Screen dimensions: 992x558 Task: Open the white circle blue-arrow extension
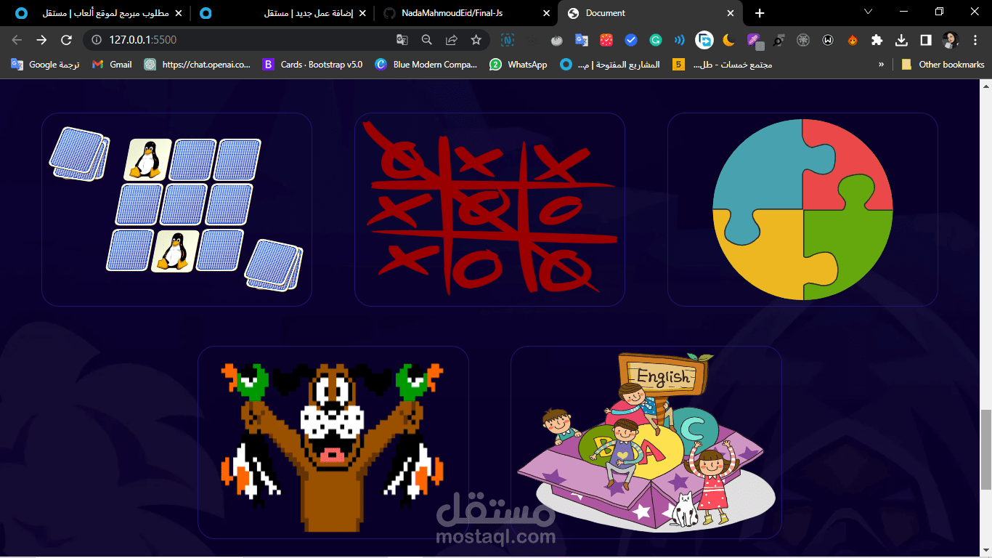(x=704, y=40)
